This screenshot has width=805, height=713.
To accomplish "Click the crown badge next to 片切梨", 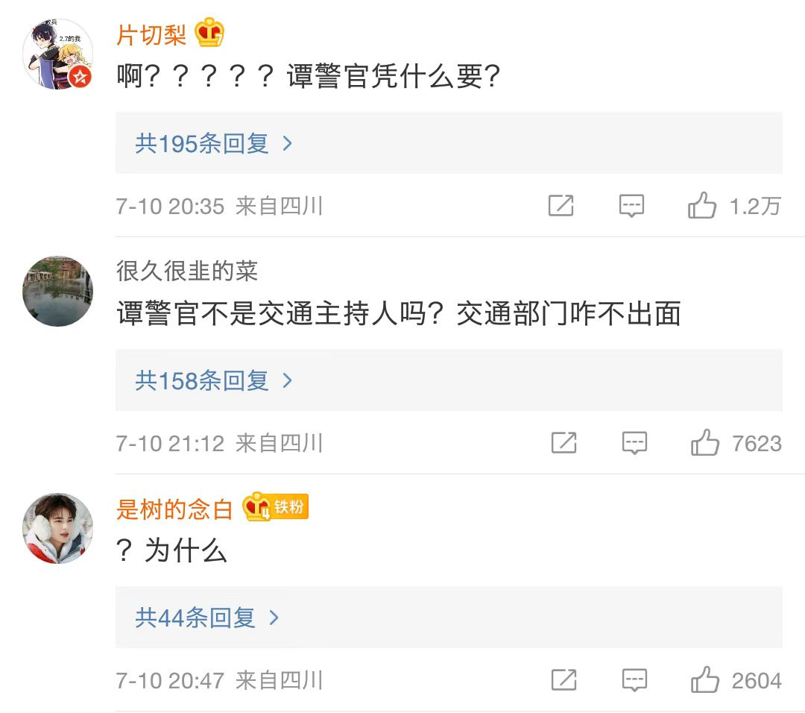I will 209,34.
